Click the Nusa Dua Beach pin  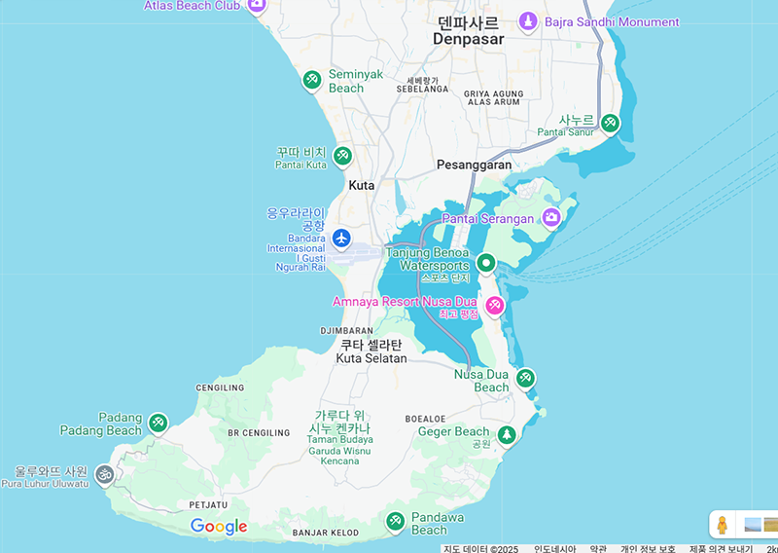point(525,378)
